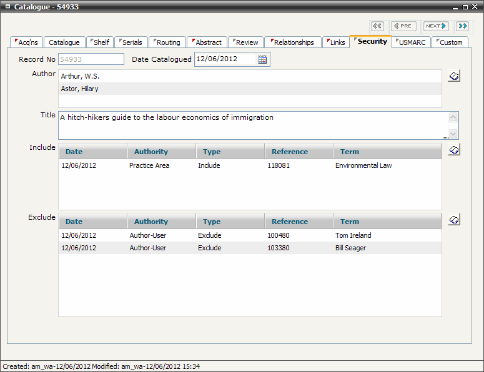
Task: Go to next record with NEXT
Action: pos(436,26)
